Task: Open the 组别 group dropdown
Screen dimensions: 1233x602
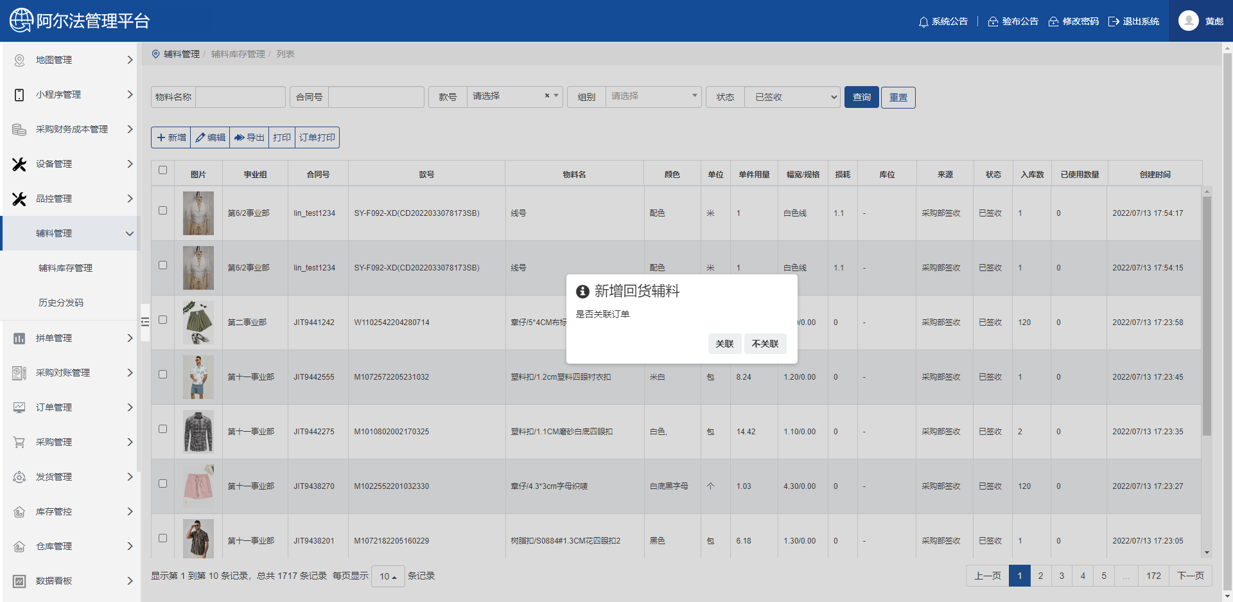Action: 652,96
